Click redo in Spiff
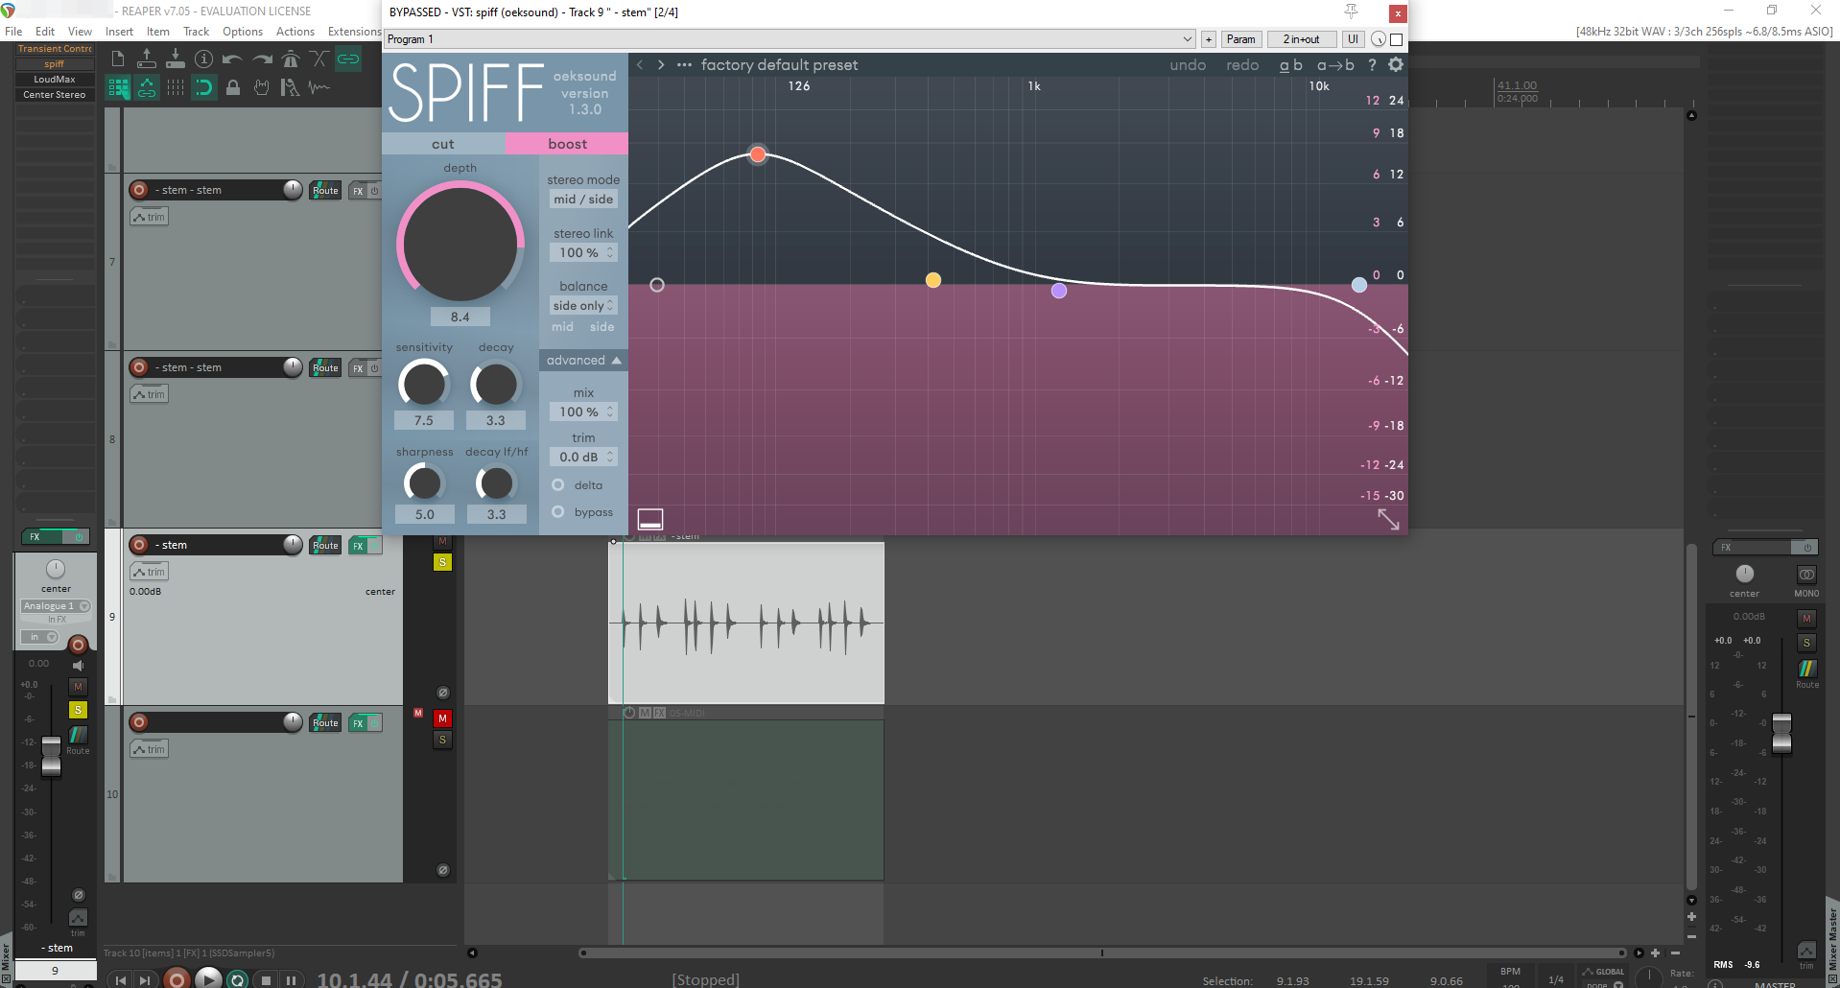Viewport: 1840px width, 988px height. tap(1242, 65)
